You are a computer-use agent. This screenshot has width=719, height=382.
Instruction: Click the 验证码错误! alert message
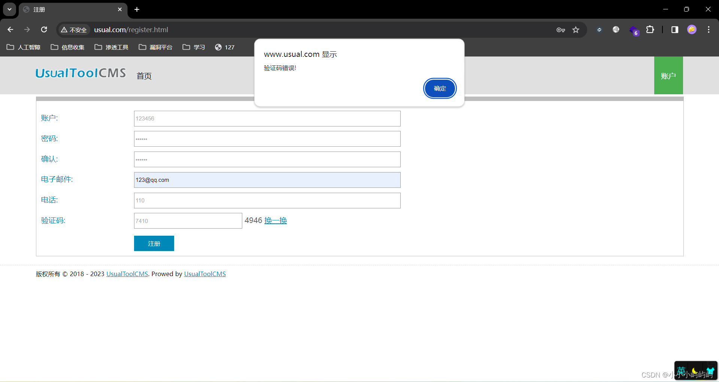click(280, 68)
